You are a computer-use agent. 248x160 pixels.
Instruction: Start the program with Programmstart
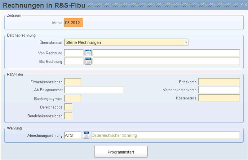pyautogui.click(x=121, y=152)
